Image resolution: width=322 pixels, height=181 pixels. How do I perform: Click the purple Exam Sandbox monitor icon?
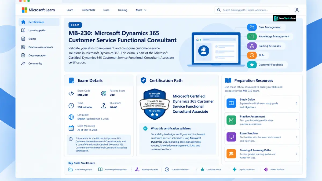[231, 137]
